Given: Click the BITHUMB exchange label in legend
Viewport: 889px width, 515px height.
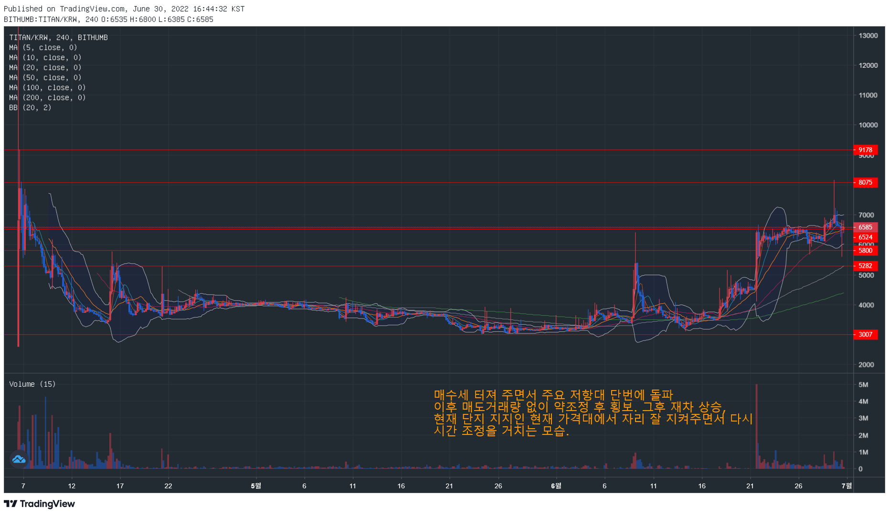Looking at the screenshot, I should [94, 37].
